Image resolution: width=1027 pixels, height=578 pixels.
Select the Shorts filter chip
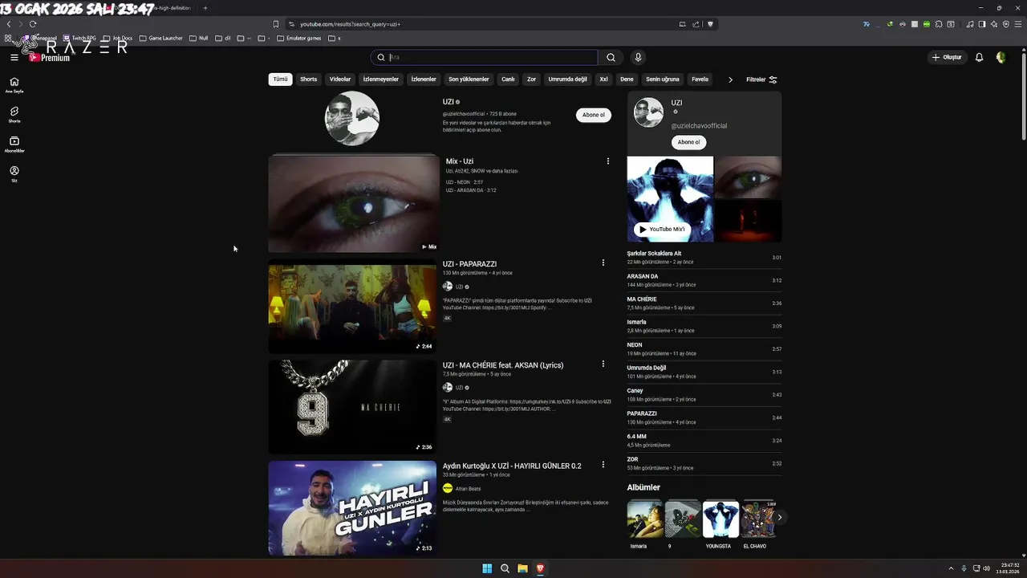[x=309, y=79]
